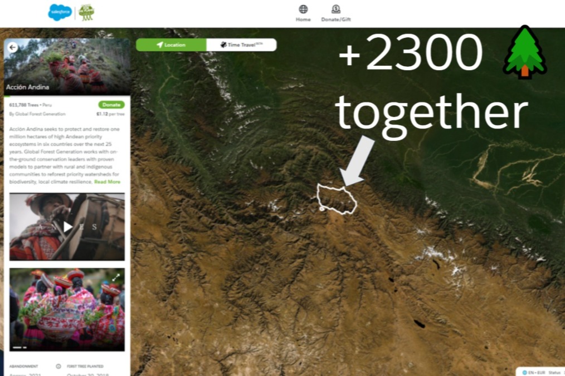Click the info icon next to Abandonment
The height and width of the screenshot is (376, 565).
point(59,367)
